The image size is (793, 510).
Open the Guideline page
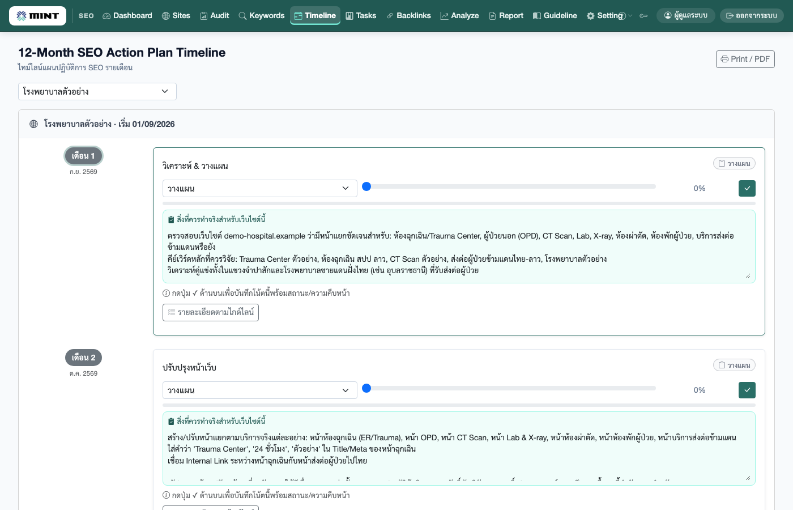[555, 16]
